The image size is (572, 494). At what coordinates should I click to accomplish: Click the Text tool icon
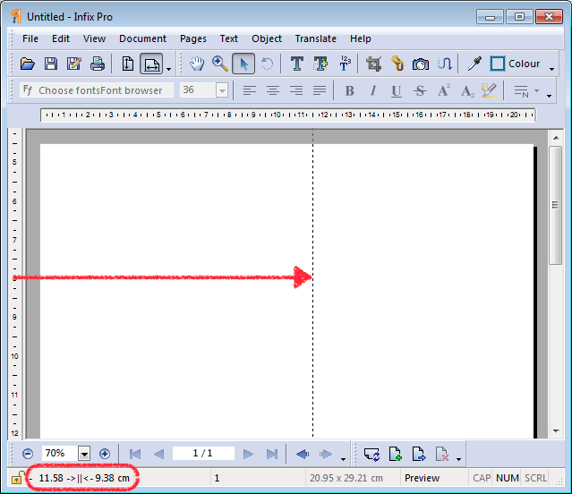296,64
